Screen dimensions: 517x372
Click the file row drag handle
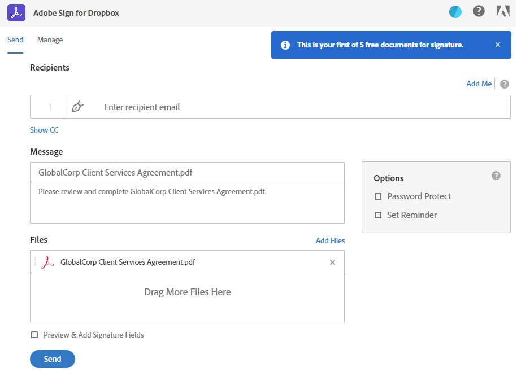(35, 262)
